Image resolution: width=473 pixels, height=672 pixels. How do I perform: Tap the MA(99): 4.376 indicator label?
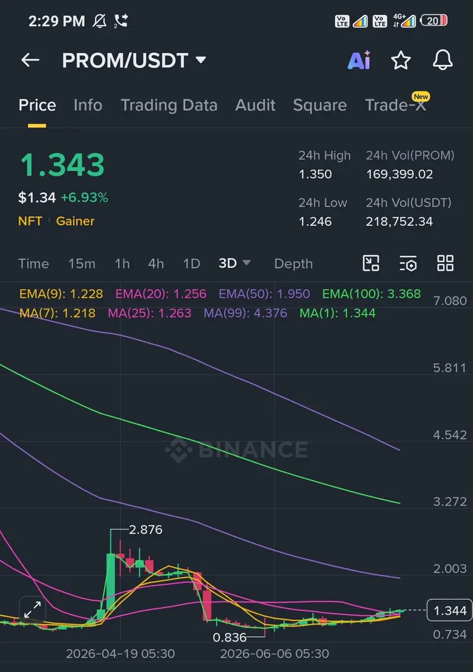click(x=245, y=313)
